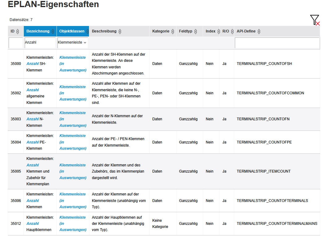
Task: Open Klemmenleiste link in row 35006
Action: [x=73, y=200]
